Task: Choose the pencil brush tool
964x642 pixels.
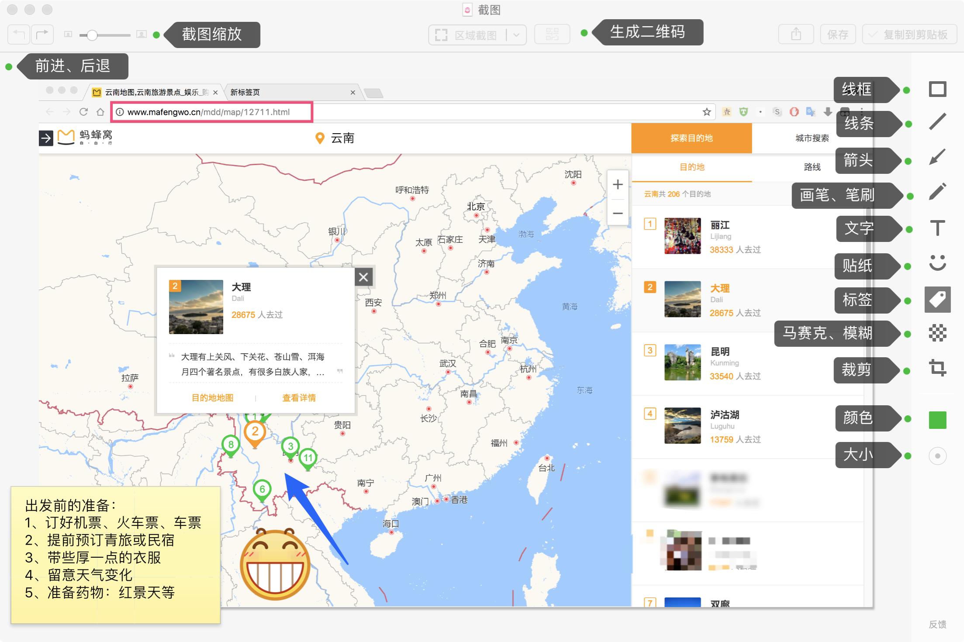Action: click(x=937, y=192)
